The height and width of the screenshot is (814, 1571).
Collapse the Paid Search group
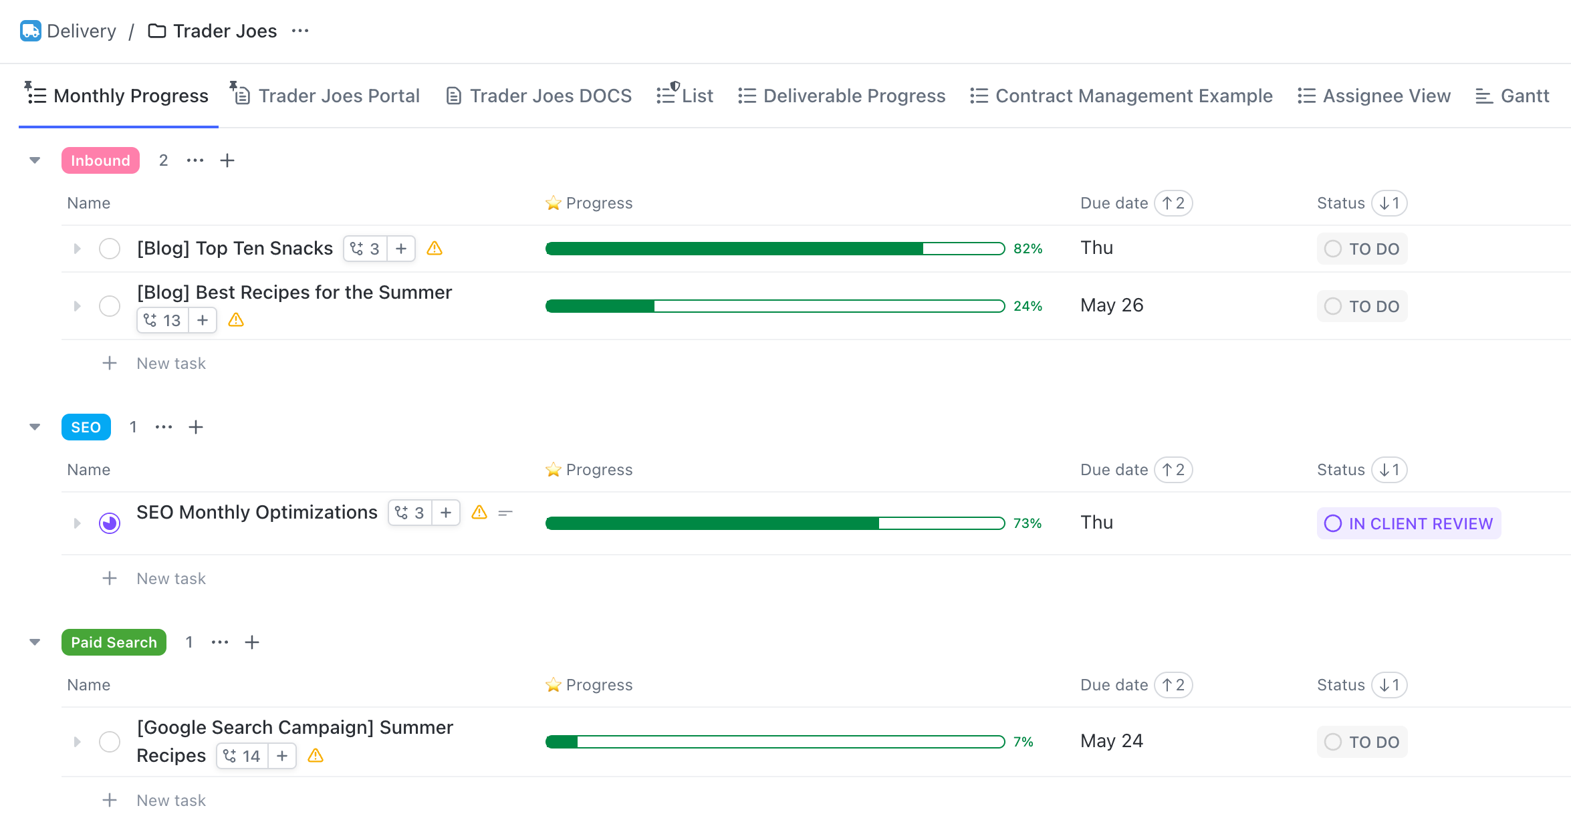click(x=34, y=642)
